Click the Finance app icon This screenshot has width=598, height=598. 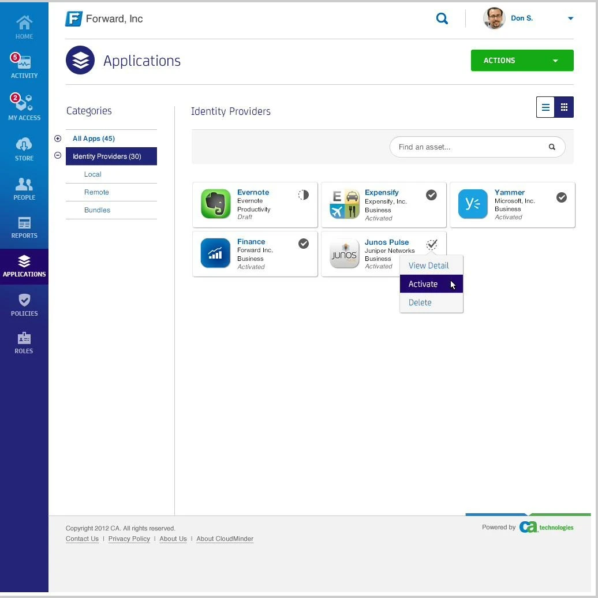215,253
